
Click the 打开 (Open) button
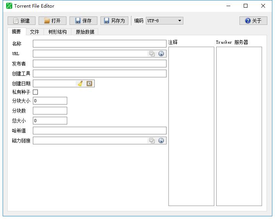(52, 21)
